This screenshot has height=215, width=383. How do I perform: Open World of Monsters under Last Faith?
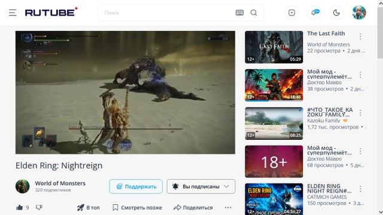click(329, 45)
